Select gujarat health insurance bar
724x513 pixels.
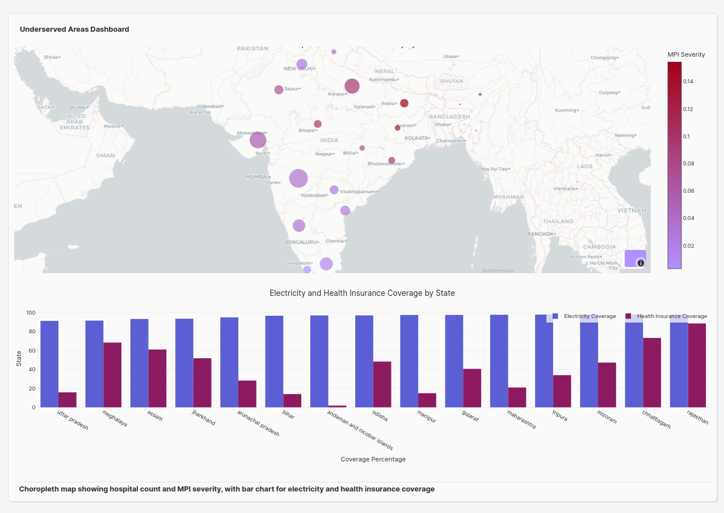(x=472, y=388)
